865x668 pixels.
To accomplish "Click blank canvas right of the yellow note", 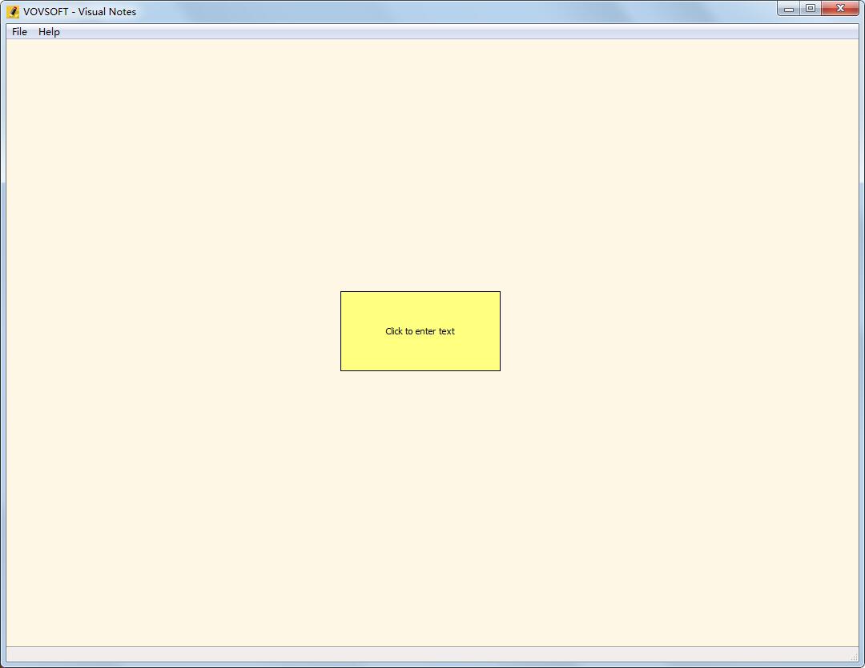I will pyautogui.click(x=680, y=331).
